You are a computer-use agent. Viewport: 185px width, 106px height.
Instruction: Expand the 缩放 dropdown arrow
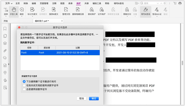click(22, 16)
